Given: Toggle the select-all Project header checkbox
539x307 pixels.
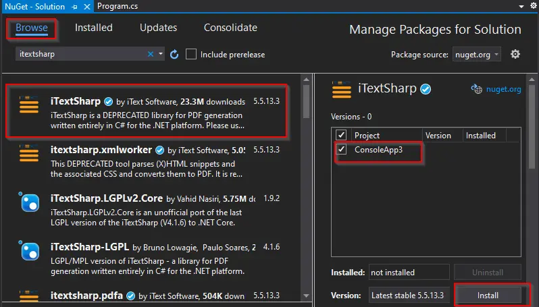Looking at the screenshot, I should 341,135.
